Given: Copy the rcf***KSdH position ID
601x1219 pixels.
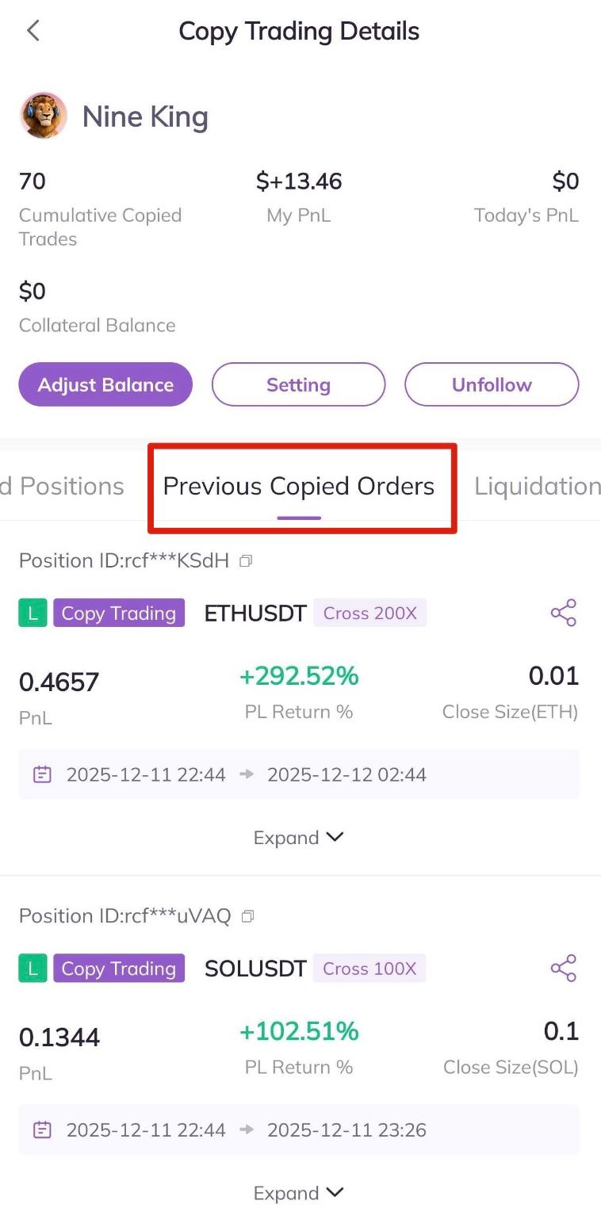Looking at the screenshot, I should pyautogui.click(x=247, y=561).
